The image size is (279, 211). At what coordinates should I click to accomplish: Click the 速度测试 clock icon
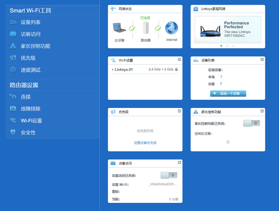coord(13,70)
